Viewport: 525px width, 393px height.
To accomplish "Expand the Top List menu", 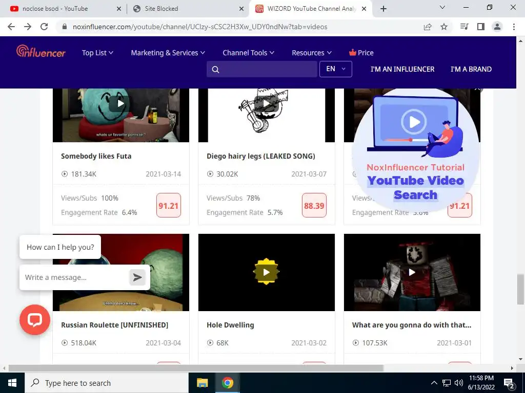I will 97,53.
